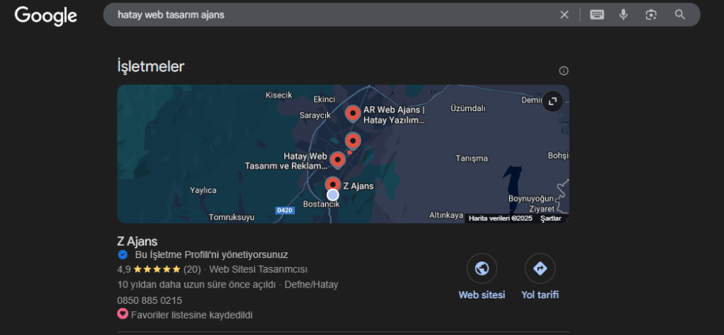724x335 pixels.
Task: Click the light blue current location dot on map
Action: (x=332, y=195)
